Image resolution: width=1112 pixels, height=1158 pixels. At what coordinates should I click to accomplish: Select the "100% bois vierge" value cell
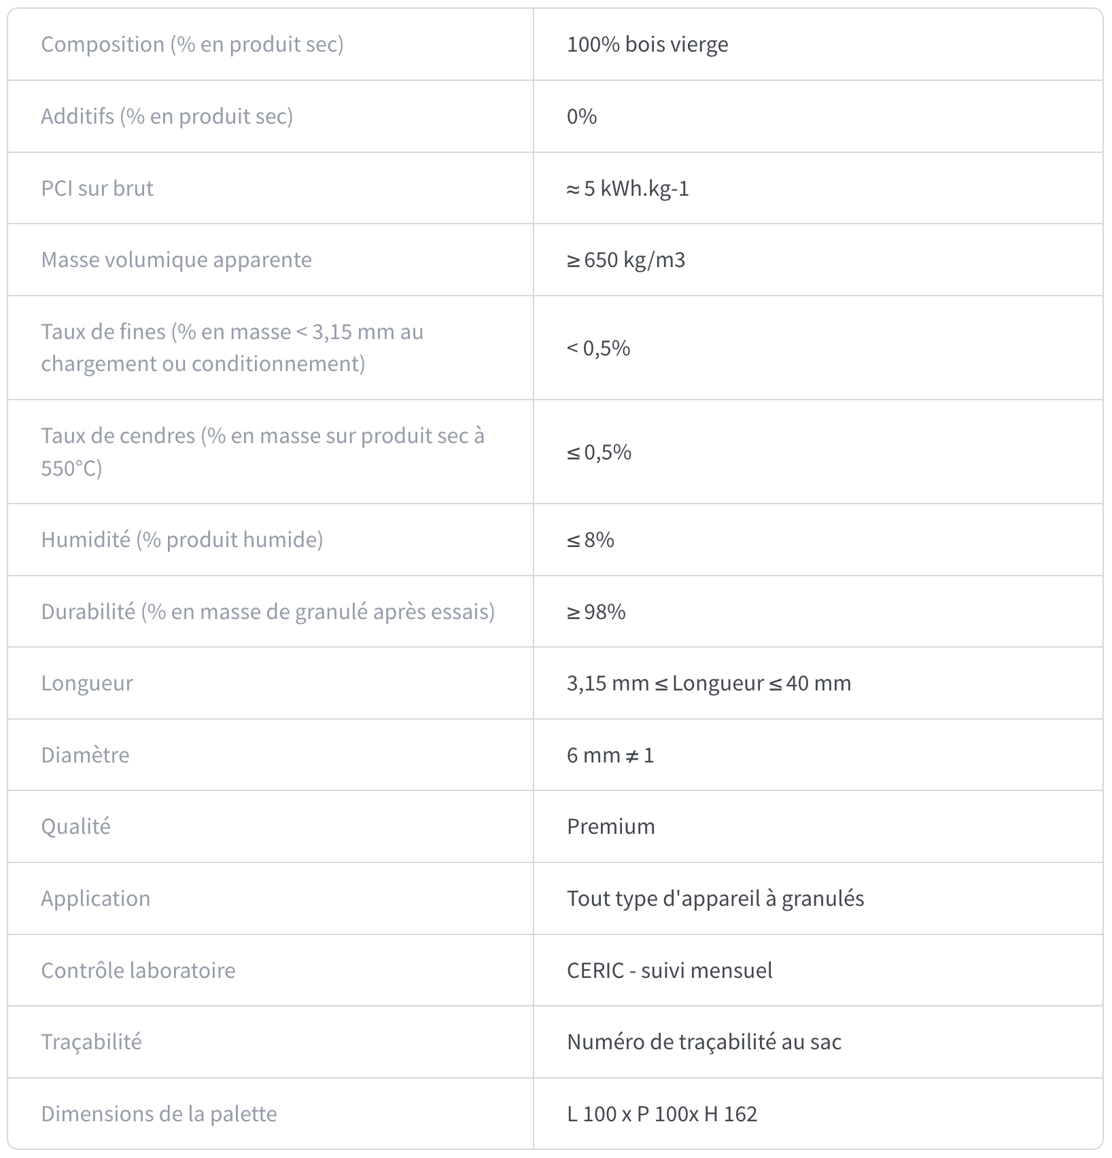point(647,44)
